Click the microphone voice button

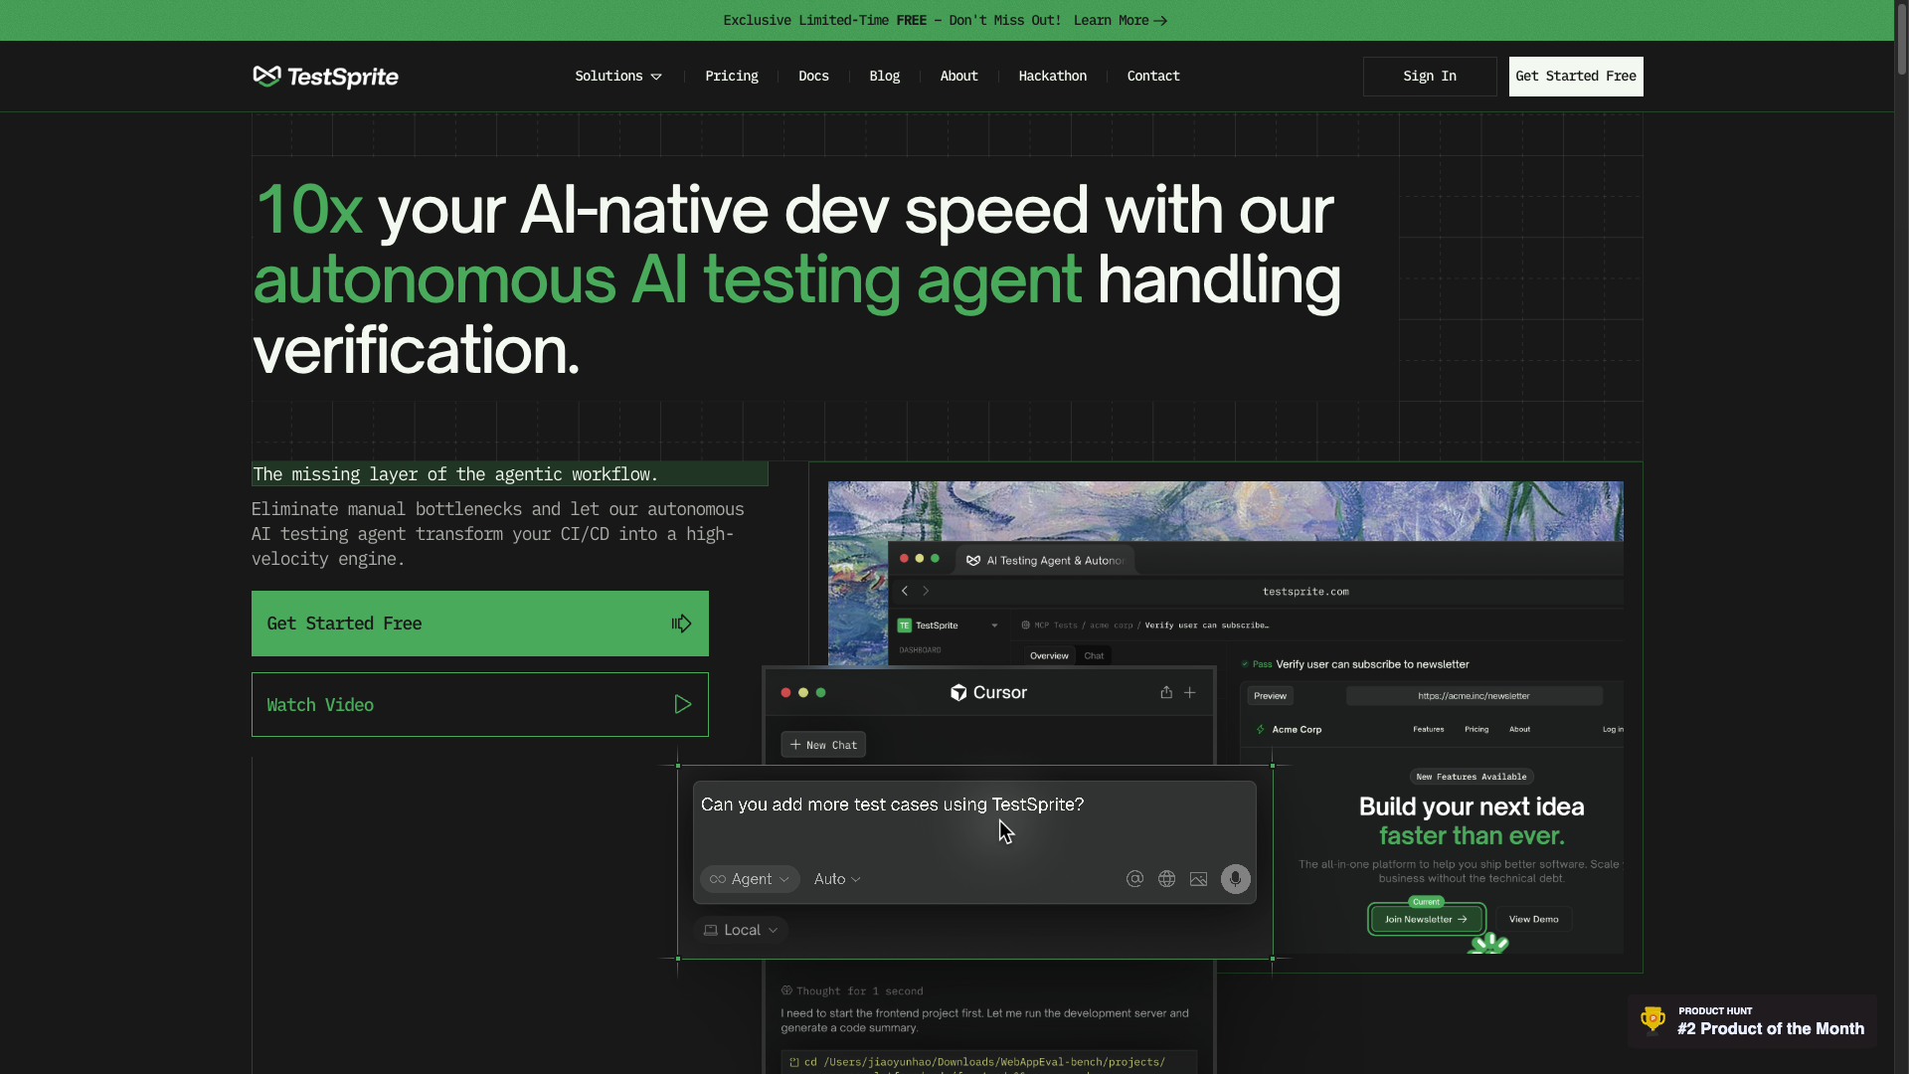click(1236, 879)
